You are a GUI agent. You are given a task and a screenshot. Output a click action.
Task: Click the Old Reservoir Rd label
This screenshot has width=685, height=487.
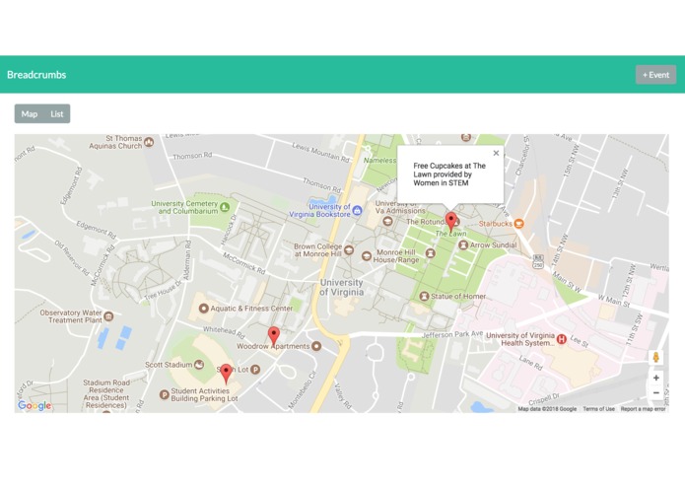click(72, 258)
